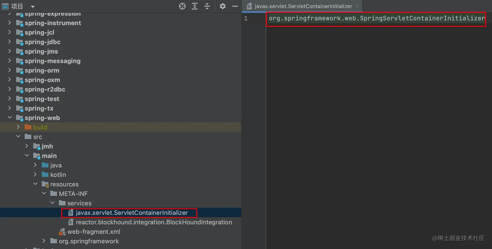Viewport: 492px width, 249px height.
Task: Click the spring-orm module folder icon
Action: pyautogui.click(x=20, y=70)
